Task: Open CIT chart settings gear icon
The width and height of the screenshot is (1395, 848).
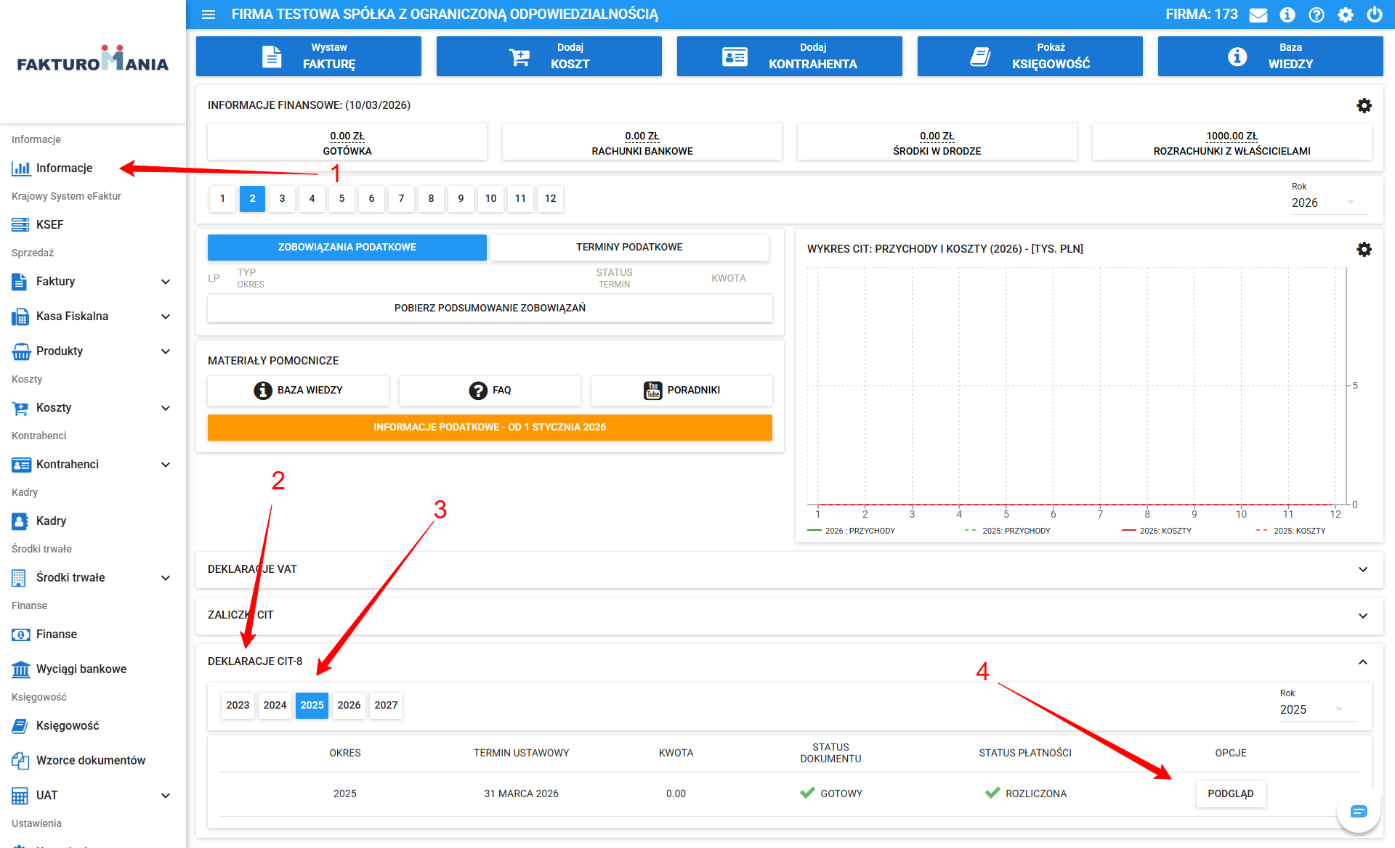Action: (1364, 249)
